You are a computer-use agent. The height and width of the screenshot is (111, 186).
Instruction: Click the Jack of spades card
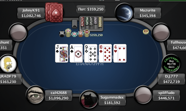[62, 53]
